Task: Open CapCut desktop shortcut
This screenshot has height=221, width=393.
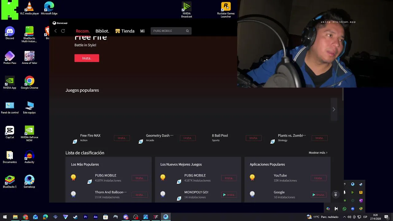Action: (10, 132)
